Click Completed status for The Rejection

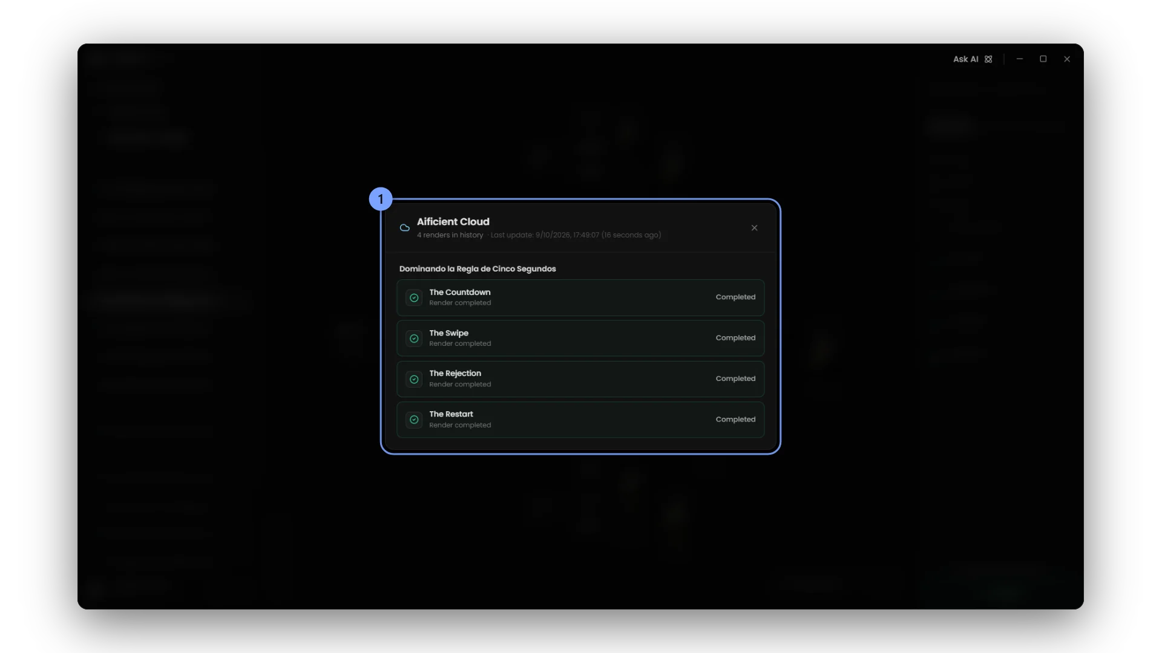[x=735, y=378]
